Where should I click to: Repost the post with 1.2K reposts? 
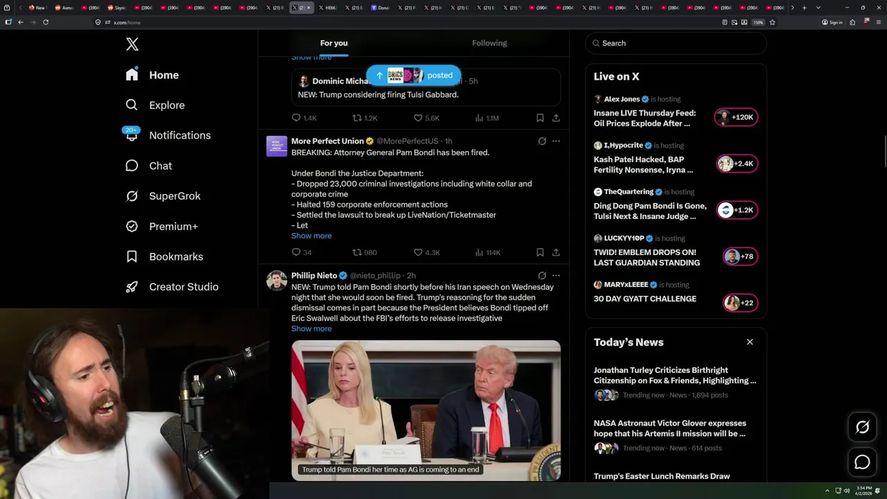[x=365, y=118]
